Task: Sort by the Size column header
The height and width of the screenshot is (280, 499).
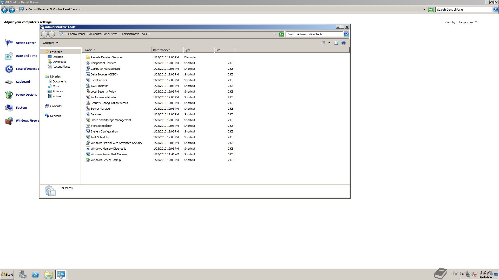Action: 225,50
